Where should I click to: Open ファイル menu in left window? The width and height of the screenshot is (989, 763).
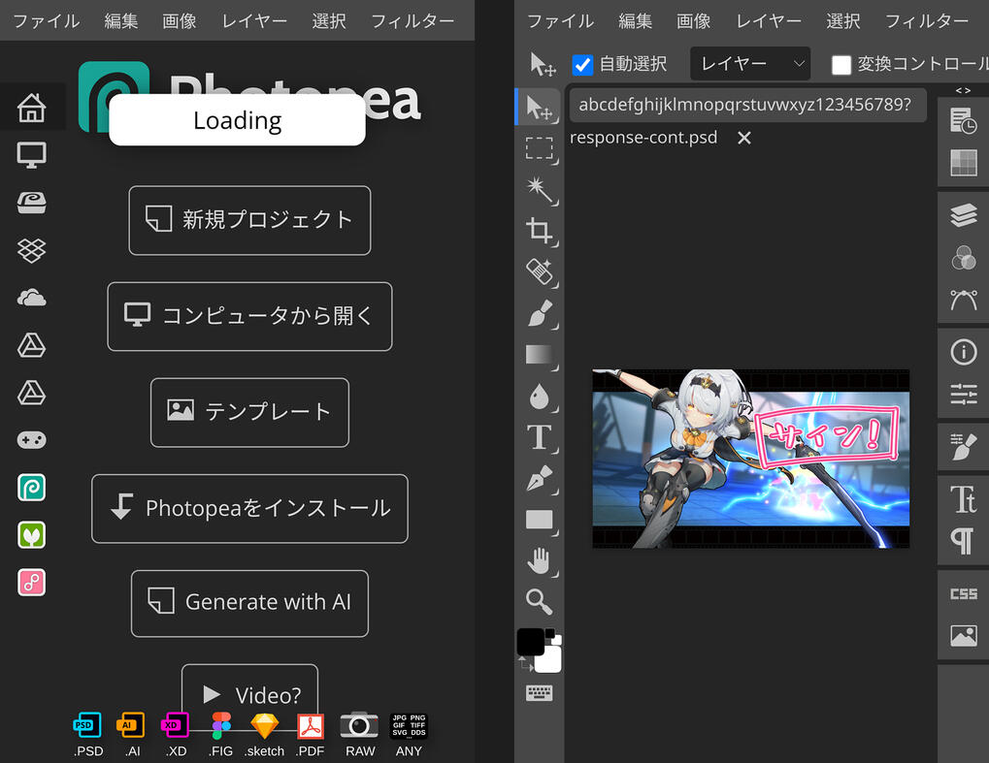pyautogui.click(x=47, y=20)
